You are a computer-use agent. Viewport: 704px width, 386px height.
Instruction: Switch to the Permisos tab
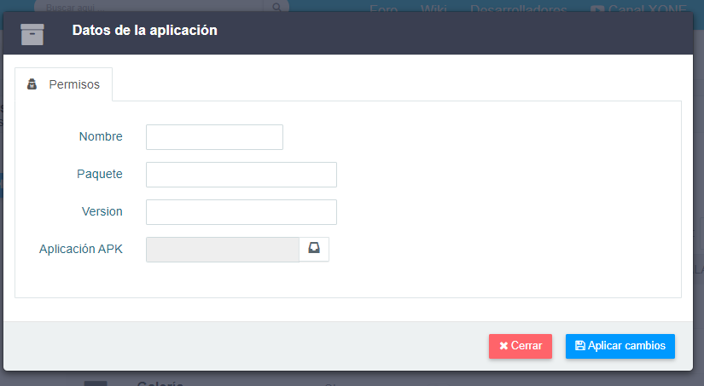[64, 84]
